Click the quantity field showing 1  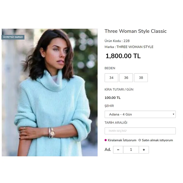click(x=131, y=150)
